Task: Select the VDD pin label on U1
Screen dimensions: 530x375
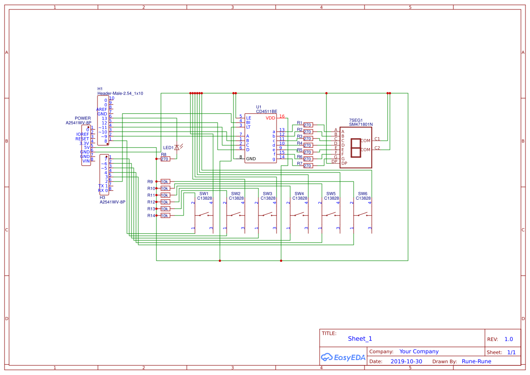Action: pyautogui.click(x=270, y=118)
